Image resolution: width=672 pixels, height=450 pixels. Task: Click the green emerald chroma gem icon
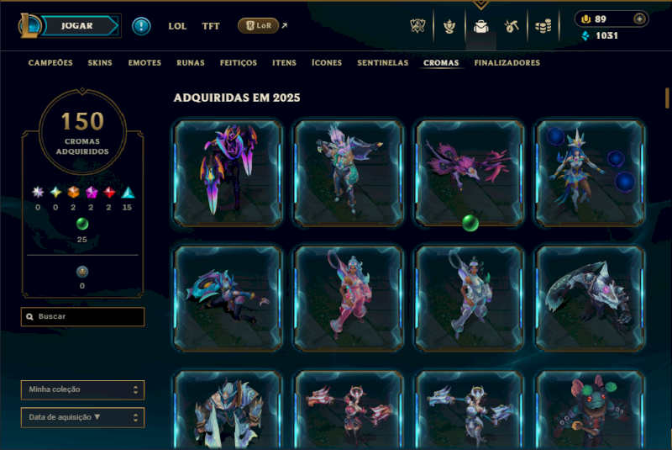click(81, 224)
